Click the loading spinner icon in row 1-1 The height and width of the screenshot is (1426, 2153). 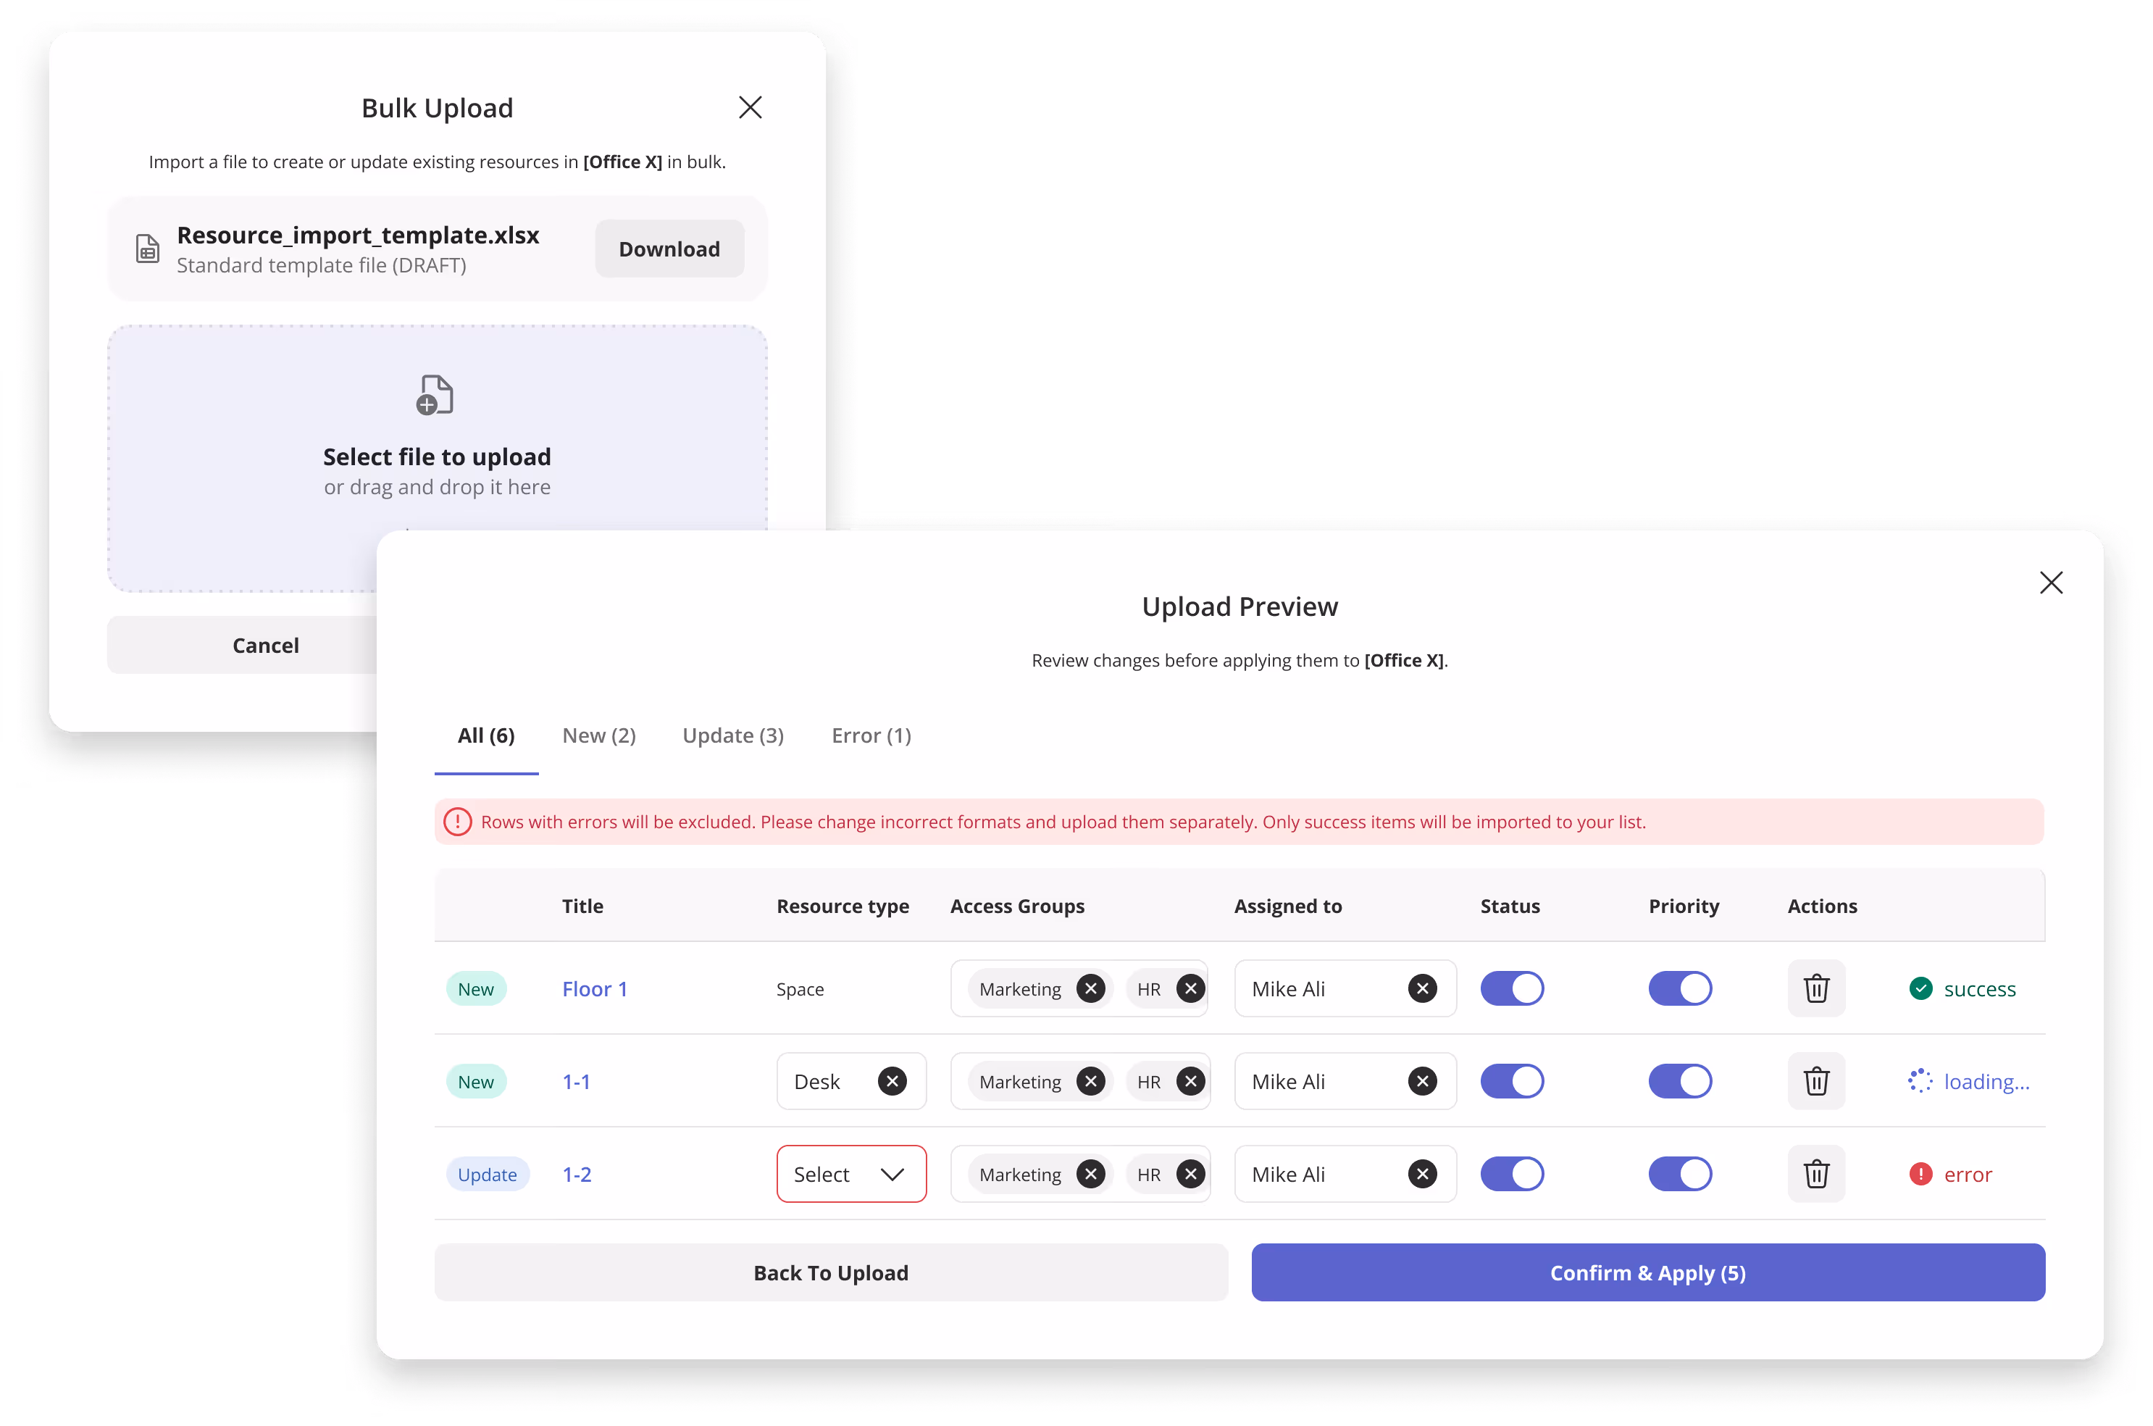click(x=1920, y=1081)
